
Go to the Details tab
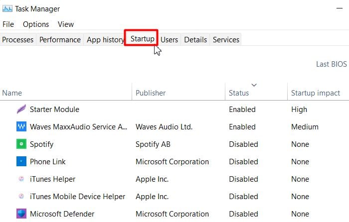coord(195,40)
